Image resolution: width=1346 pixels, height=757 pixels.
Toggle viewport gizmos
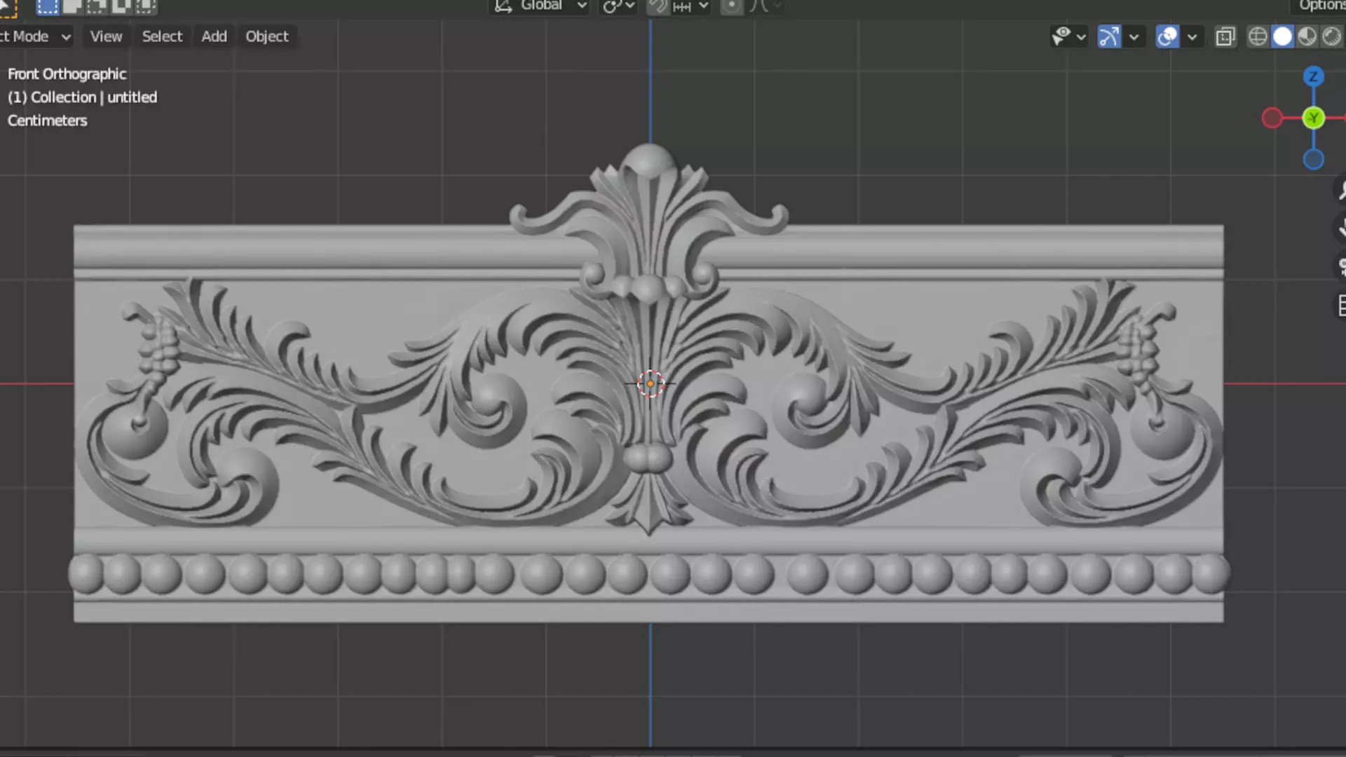[x=1109, y=36]
